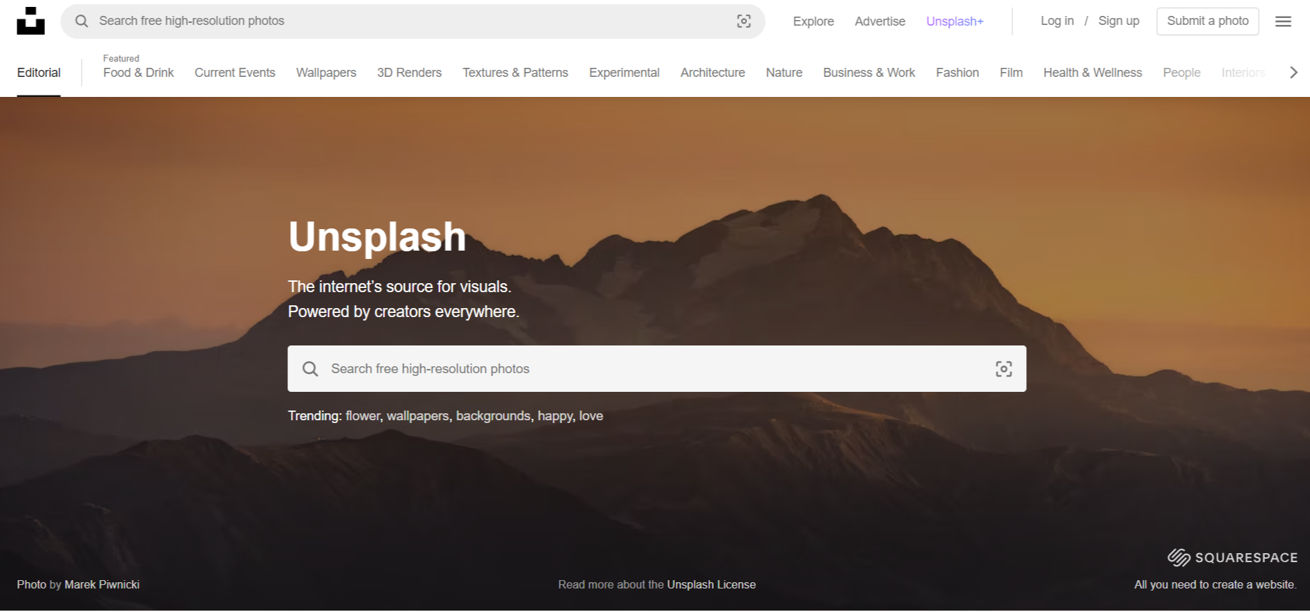
Task: Click trending term wallpapers
Action: [418, 415]
